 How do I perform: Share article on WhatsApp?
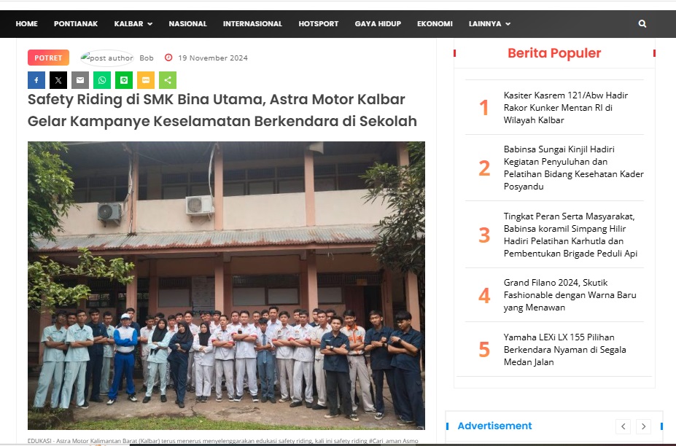pyautogui.click(x=102, y=80)
